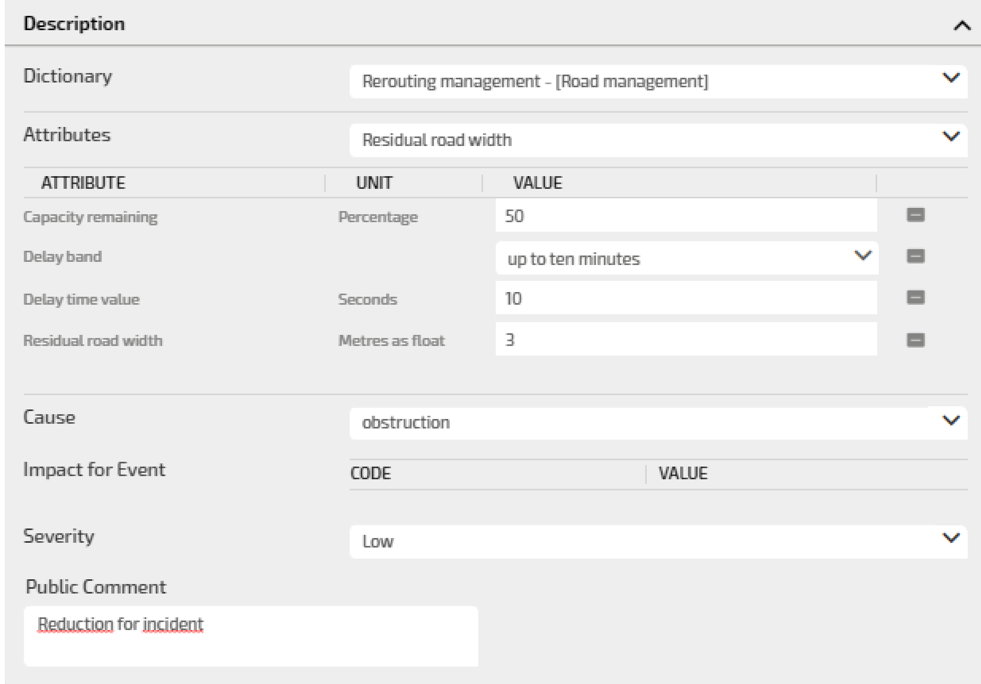Image resolution: width=981 pixels, height=684 pixels.
Task: Click the VALUE header in Impact for Event
Action: 683,473
